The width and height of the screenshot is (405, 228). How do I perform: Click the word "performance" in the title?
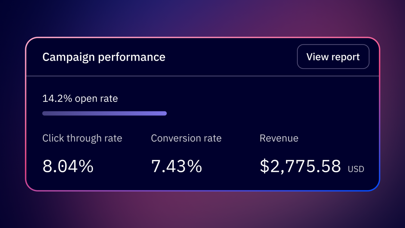coord(132,57)
